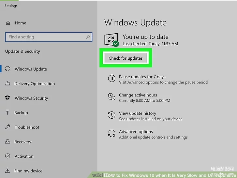Click the active hours clock icon
The width and height of the screenshot is (237, 178).
coord(111,97)
